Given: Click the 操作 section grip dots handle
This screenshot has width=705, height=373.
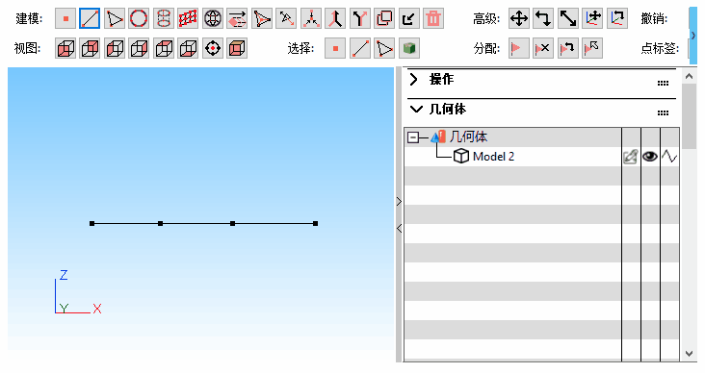Looking at the screenshot, I should coord(663,83).
